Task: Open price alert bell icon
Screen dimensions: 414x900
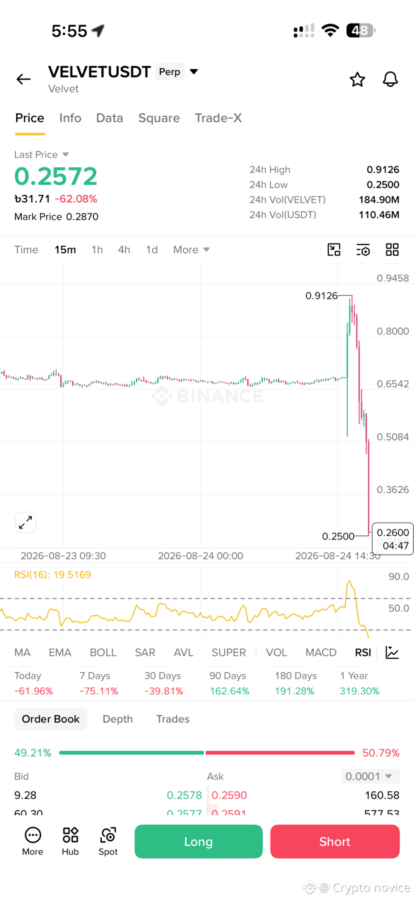Action: tap(390, 79)
